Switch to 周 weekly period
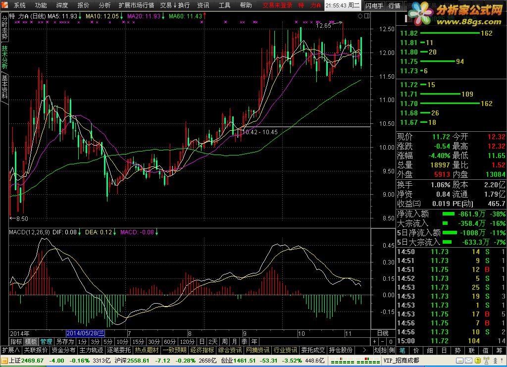 tap(224, 341)
